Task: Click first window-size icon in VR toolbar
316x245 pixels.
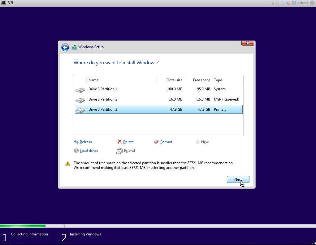Action: [x=272, y=3]
